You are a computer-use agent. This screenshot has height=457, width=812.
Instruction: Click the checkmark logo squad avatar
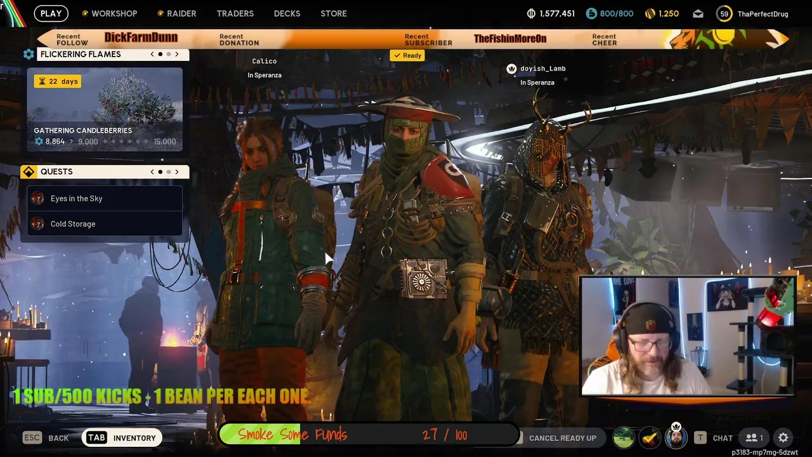(x=650, y=437)
